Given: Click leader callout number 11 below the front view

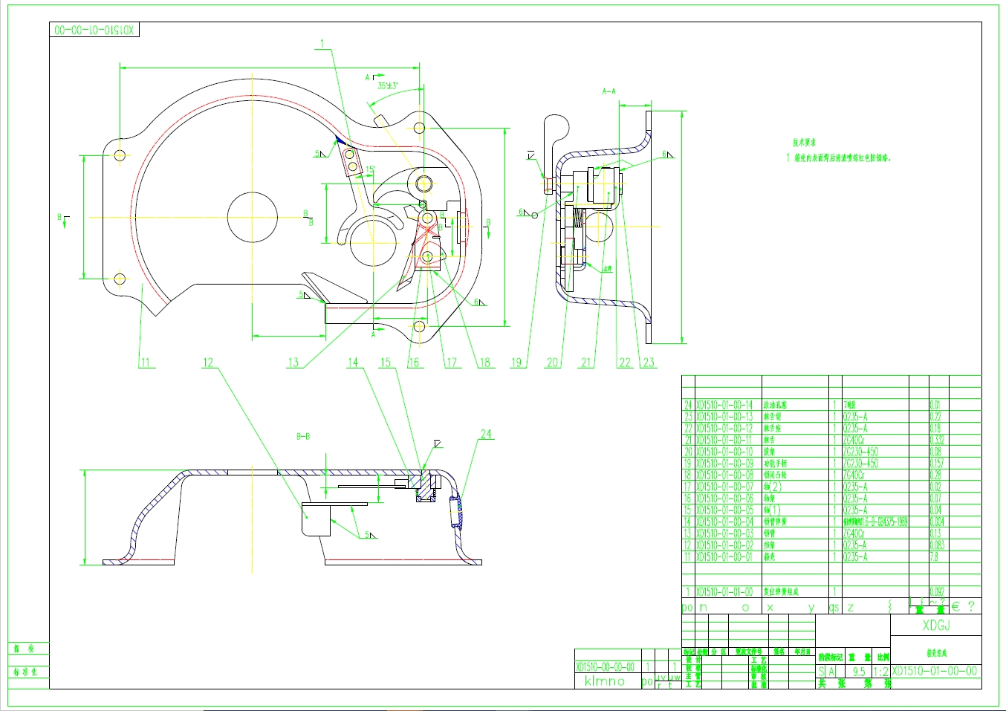Looking at the screenshot, I should pyautogui.click(x=145, y=363).
